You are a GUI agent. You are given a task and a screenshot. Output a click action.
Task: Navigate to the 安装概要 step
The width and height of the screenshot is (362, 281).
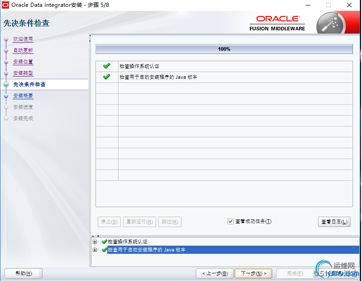coord(23,96)
